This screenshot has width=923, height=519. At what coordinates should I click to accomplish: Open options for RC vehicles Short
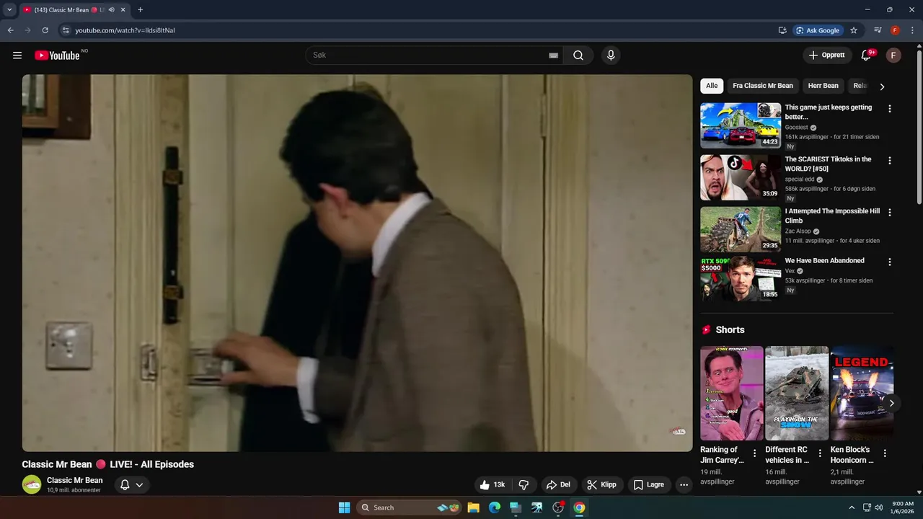pos(820,453)
